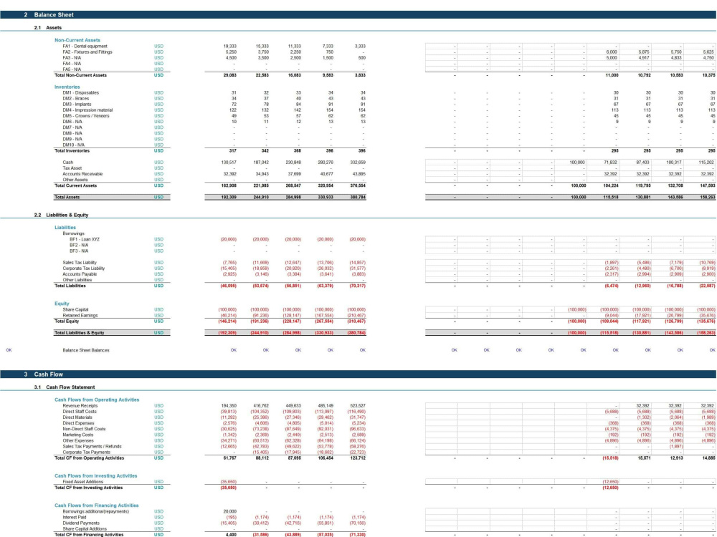717x537 pixels.
Task: Click the 20,000 additional borrowings value
Action: pyautogui.click(x=230, y=511)
